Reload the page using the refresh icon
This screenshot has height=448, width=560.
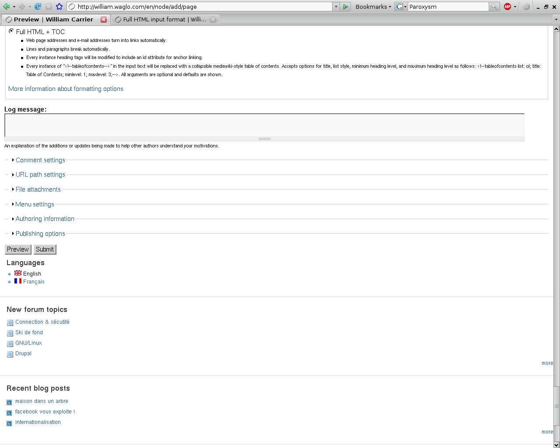38,6
